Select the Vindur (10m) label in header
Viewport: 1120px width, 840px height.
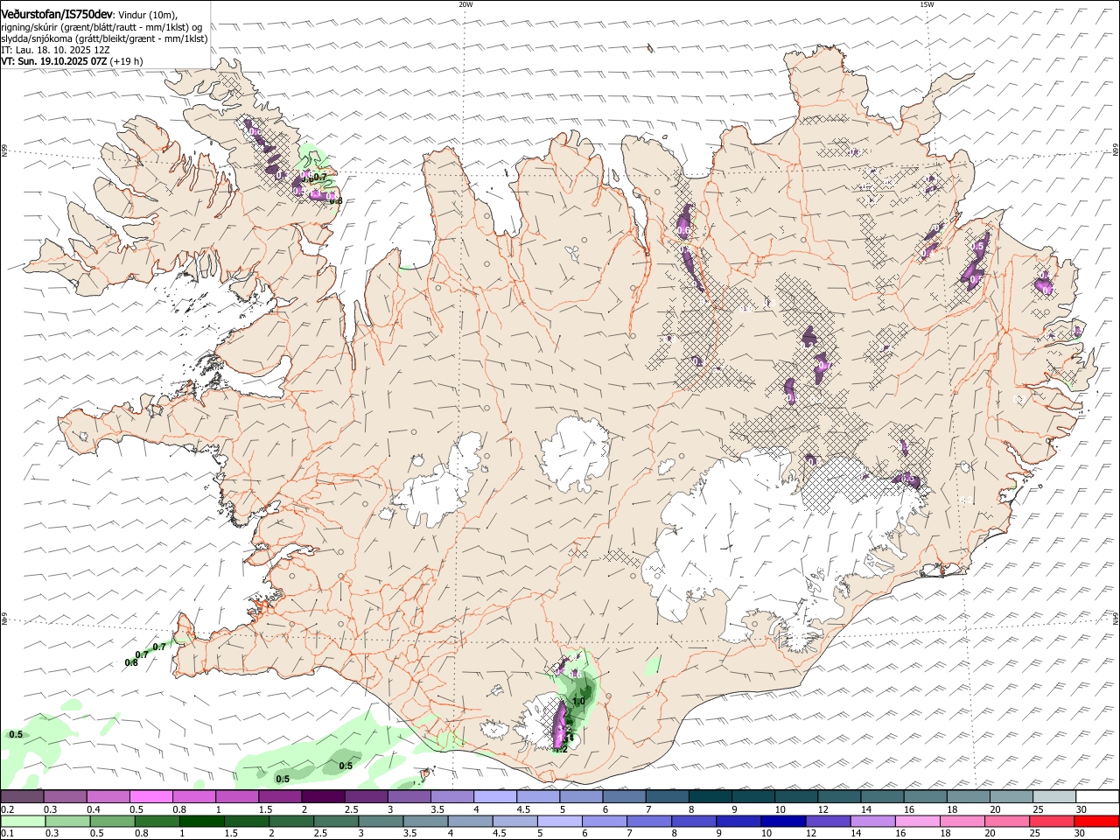pyautogui.click(x=148, y=15)
